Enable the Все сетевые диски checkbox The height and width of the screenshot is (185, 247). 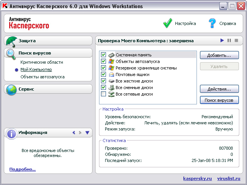coord(103,94)
